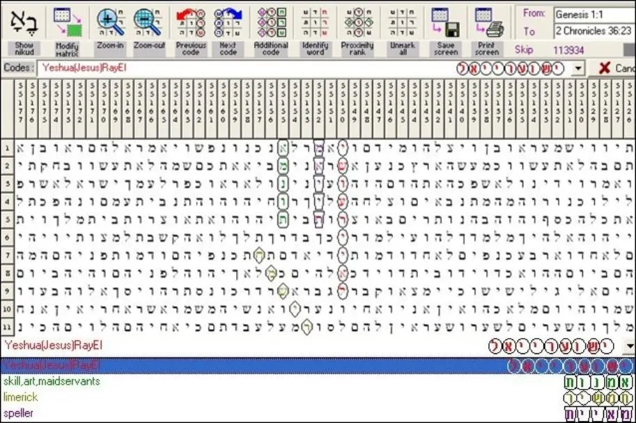
Task: Toggle the Show nikud icon
Action: [24, 21]
